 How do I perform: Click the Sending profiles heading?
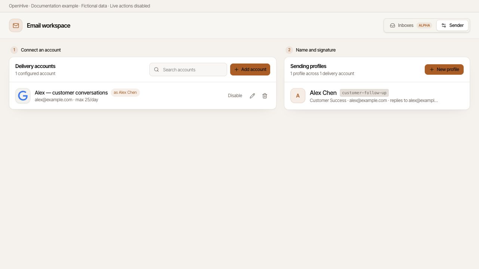pos(308,66)
